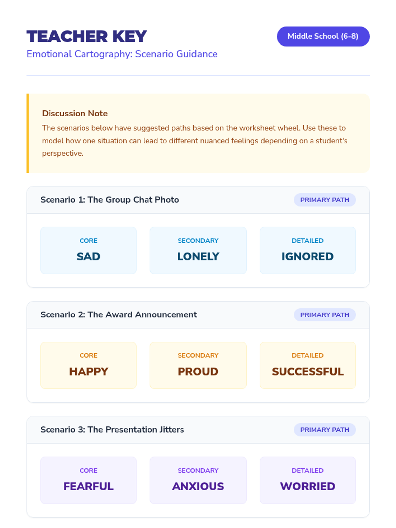
Task: Select the IGNORED detailed emotion card
Action: (308, 250)
